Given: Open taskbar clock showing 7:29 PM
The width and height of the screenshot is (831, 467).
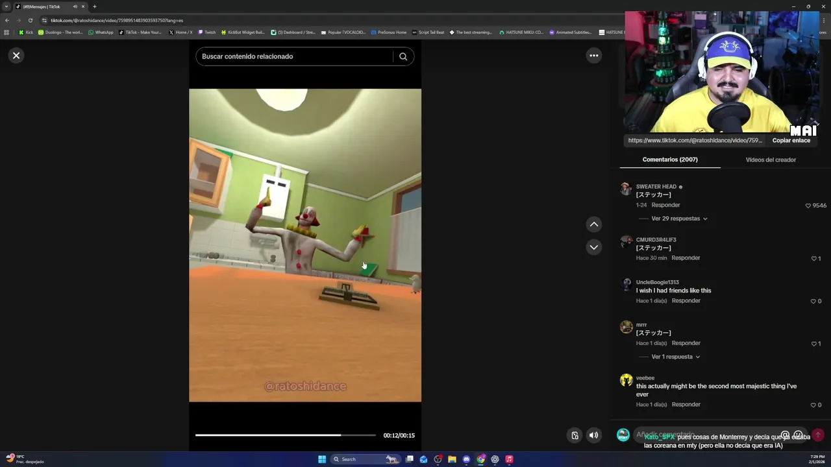Looking at the screenshot, I should tap(816, 459).
